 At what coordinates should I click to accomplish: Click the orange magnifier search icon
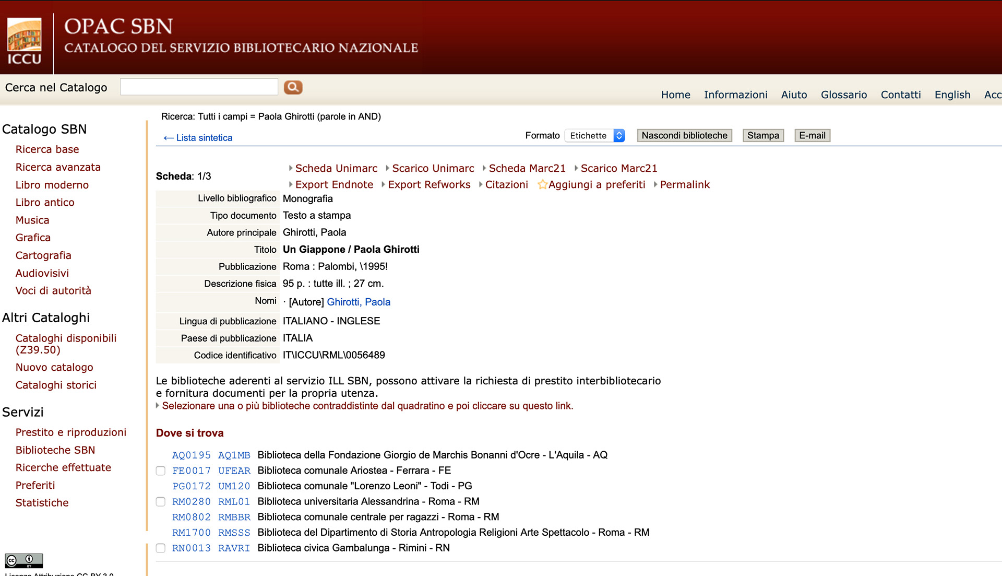(293, 87)
